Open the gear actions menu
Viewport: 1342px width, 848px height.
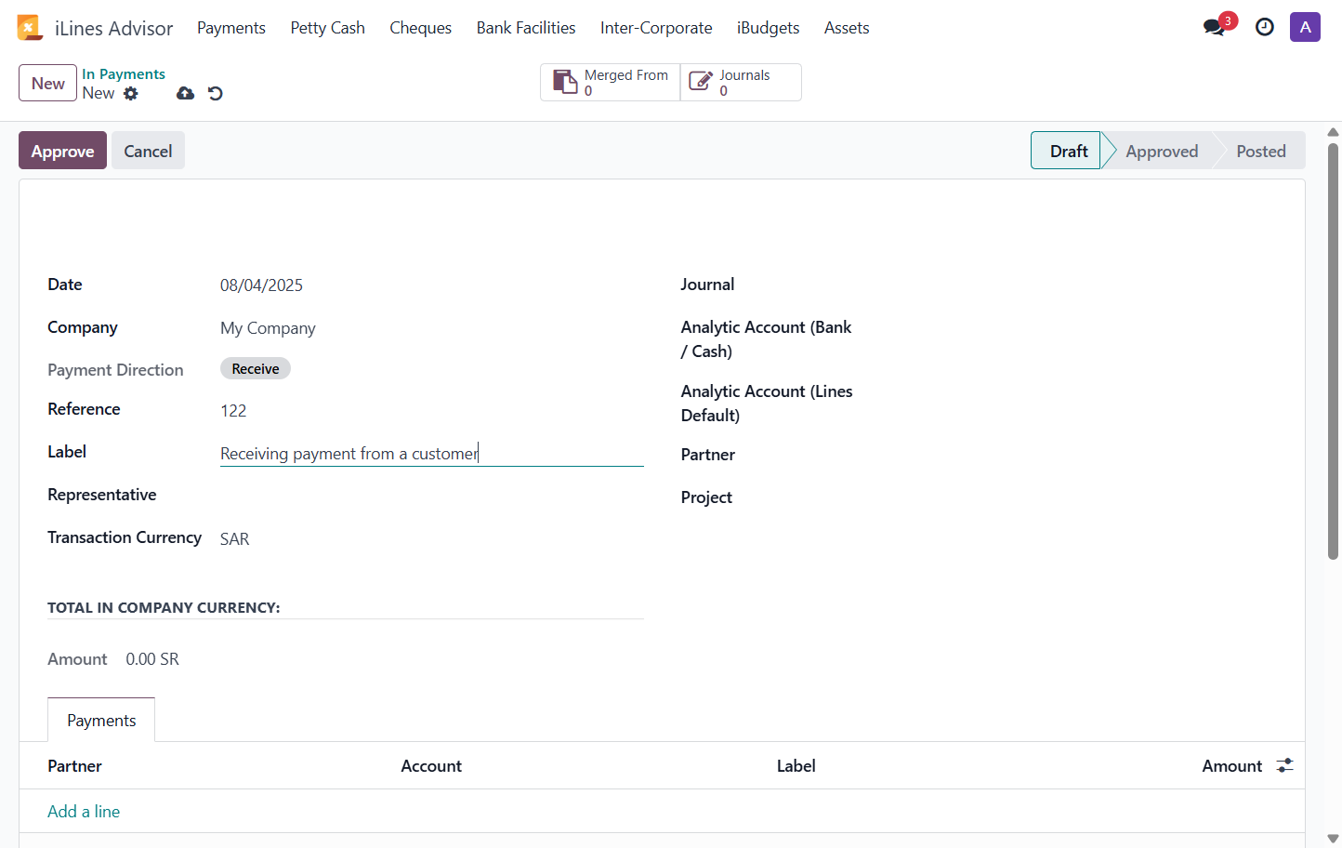pos(131,93)
